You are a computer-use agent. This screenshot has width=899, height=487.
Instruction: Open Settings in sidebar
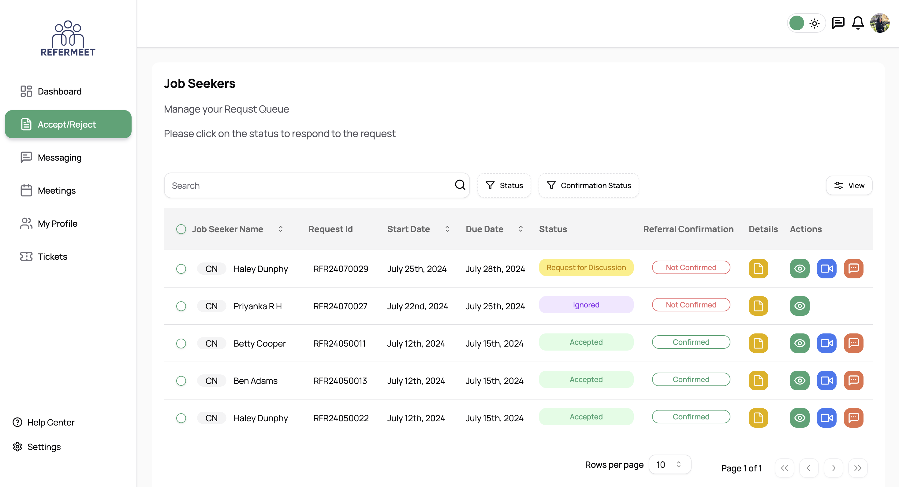37,447
